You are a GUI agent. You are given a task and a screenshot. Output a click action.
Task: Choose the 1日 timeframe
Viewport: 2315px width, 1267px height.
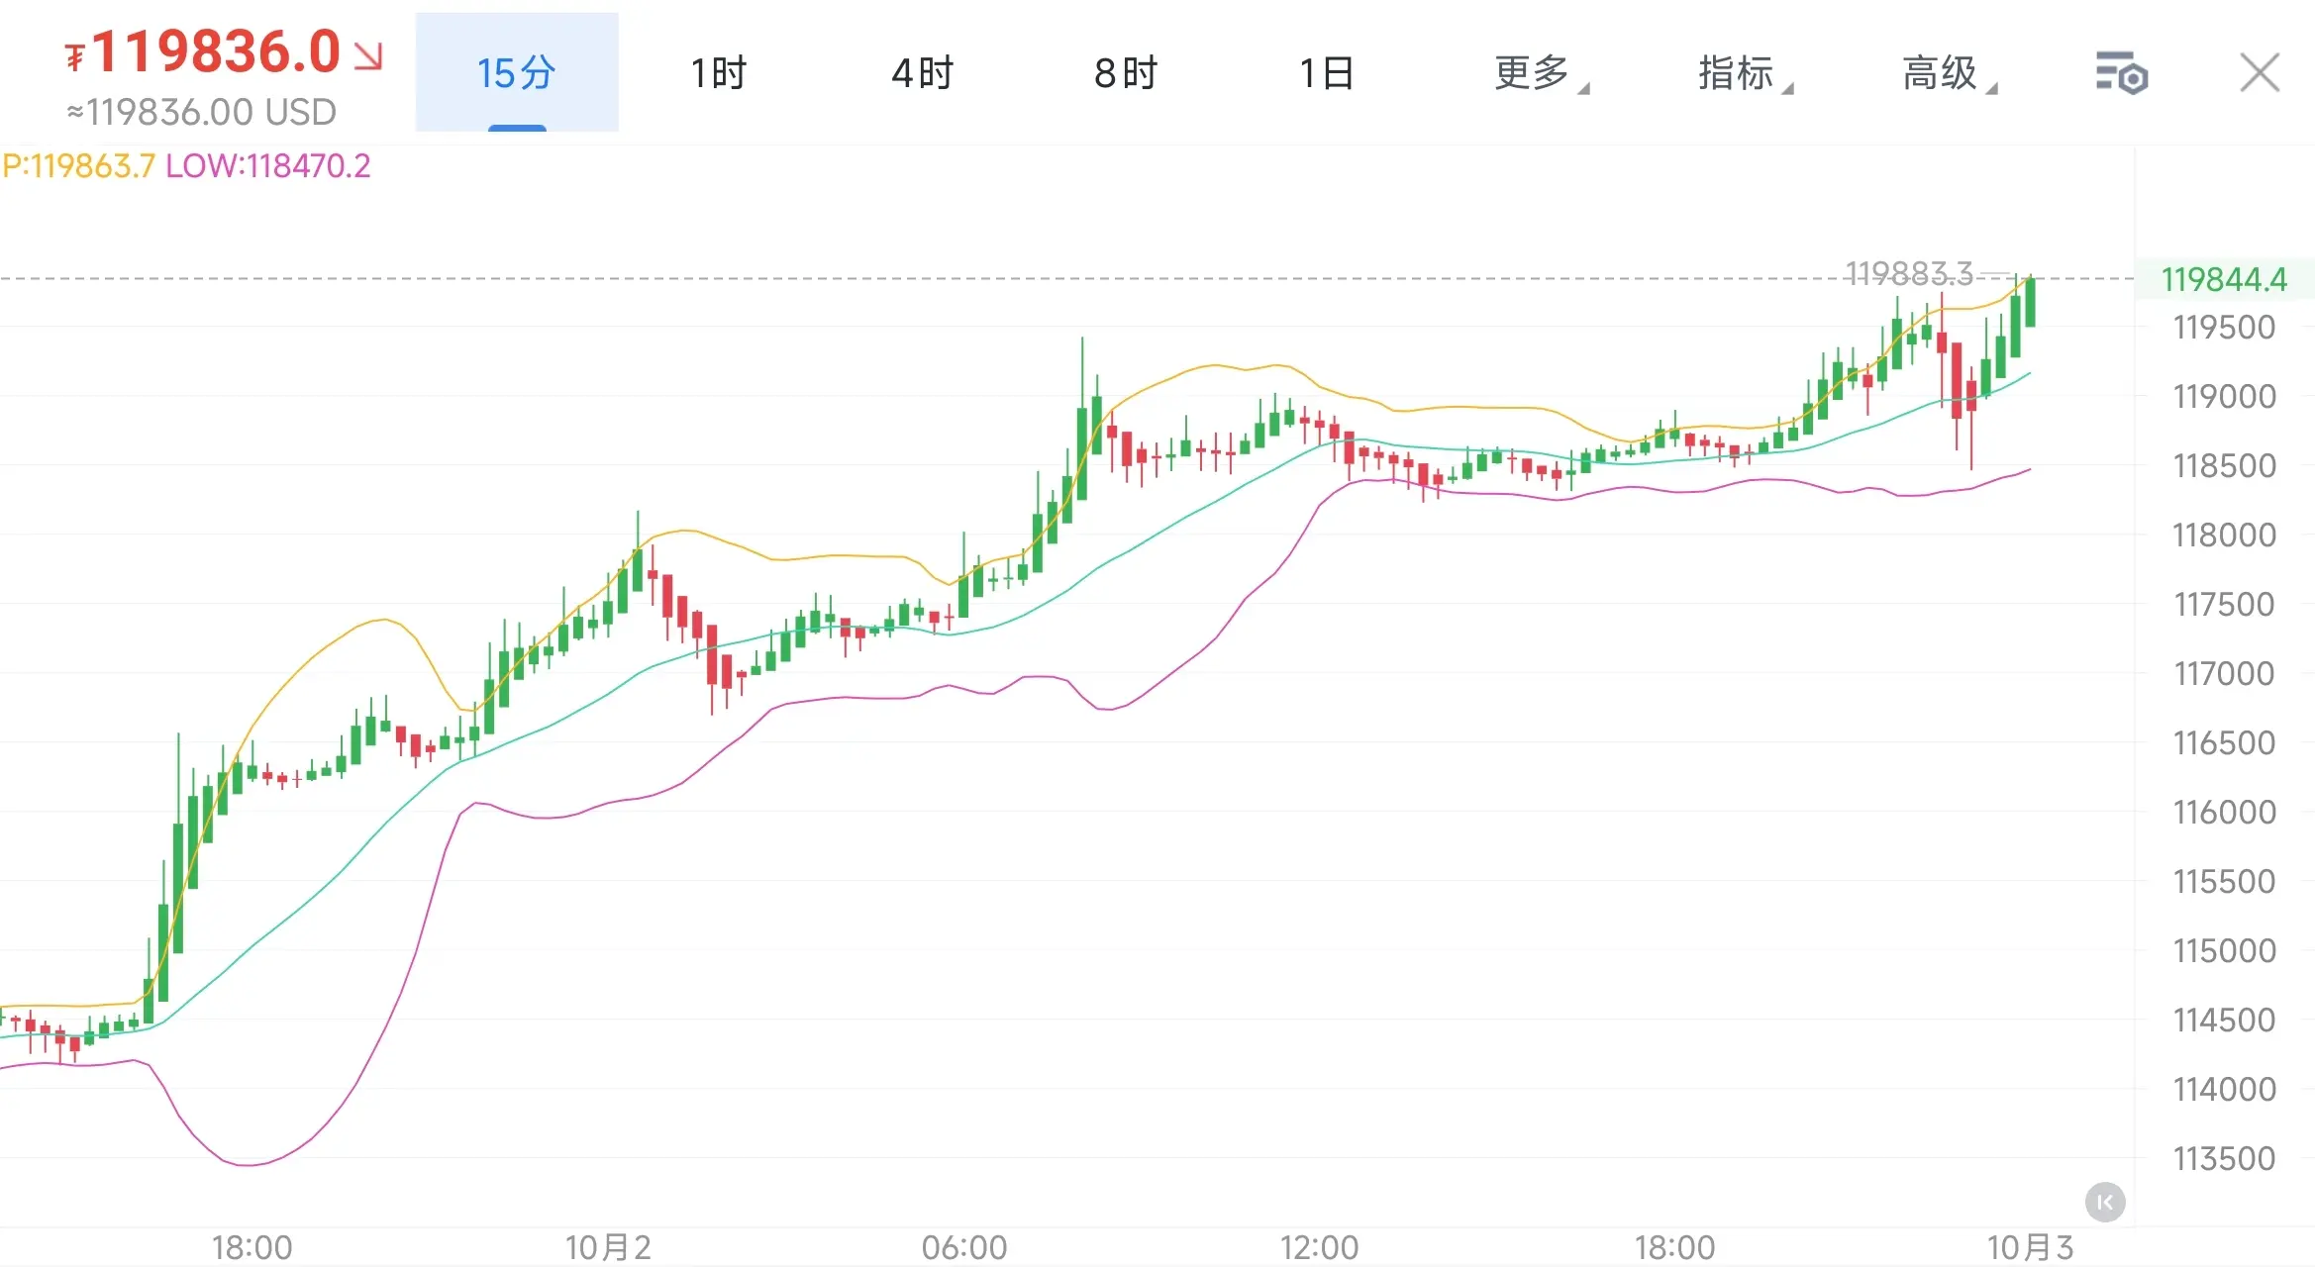click(1327, 73)
